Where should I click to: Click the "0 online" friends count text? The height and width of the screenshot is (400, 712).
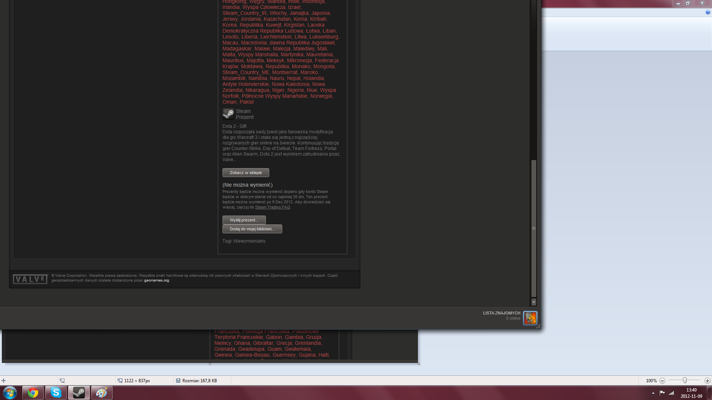513,319
